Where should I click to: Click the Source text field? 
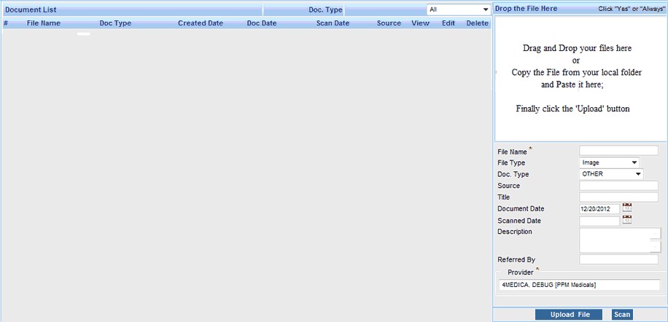[618, 186]
